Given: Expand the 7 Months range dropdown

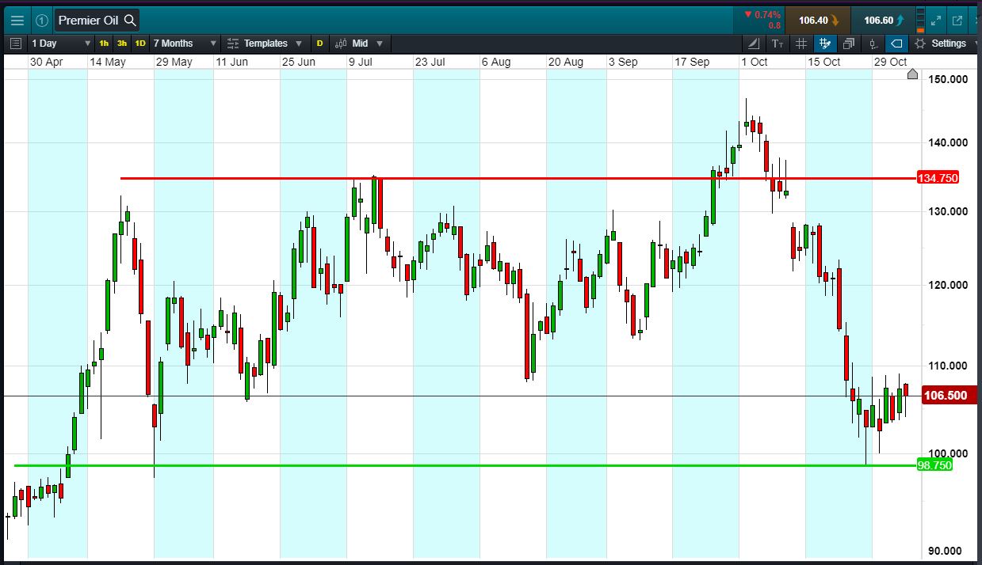Looking at the screenshot, I should 184,44.
